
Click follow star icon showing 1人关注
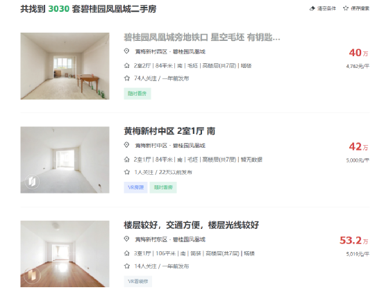[x=126, y=172]
